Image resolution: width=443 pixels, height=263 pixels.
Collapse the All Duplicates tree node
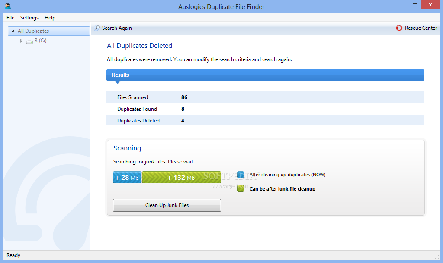pyautogui.click(x=13, y=31)
